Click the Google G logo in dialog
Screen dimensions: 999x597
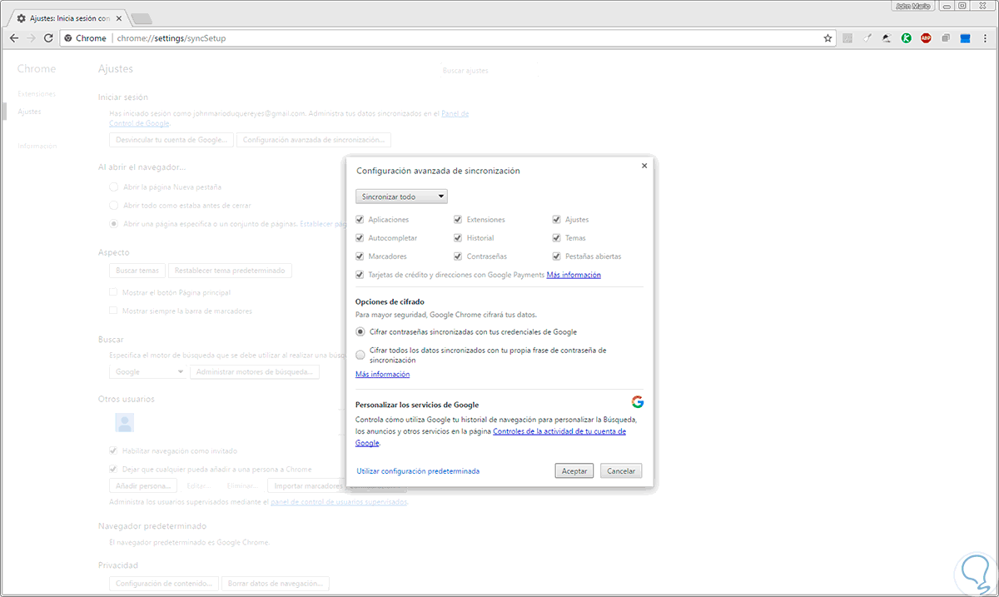tap(638, 401)
